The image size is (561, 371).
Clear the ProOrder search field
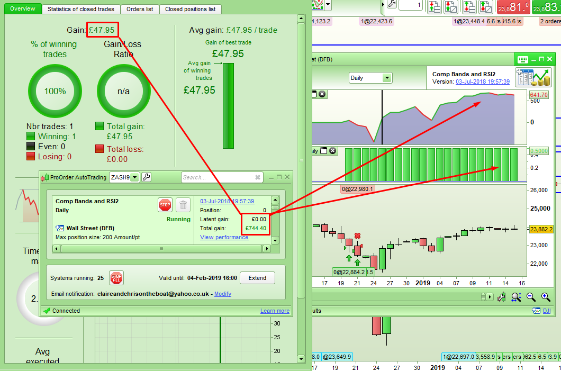tap(257, 177)
